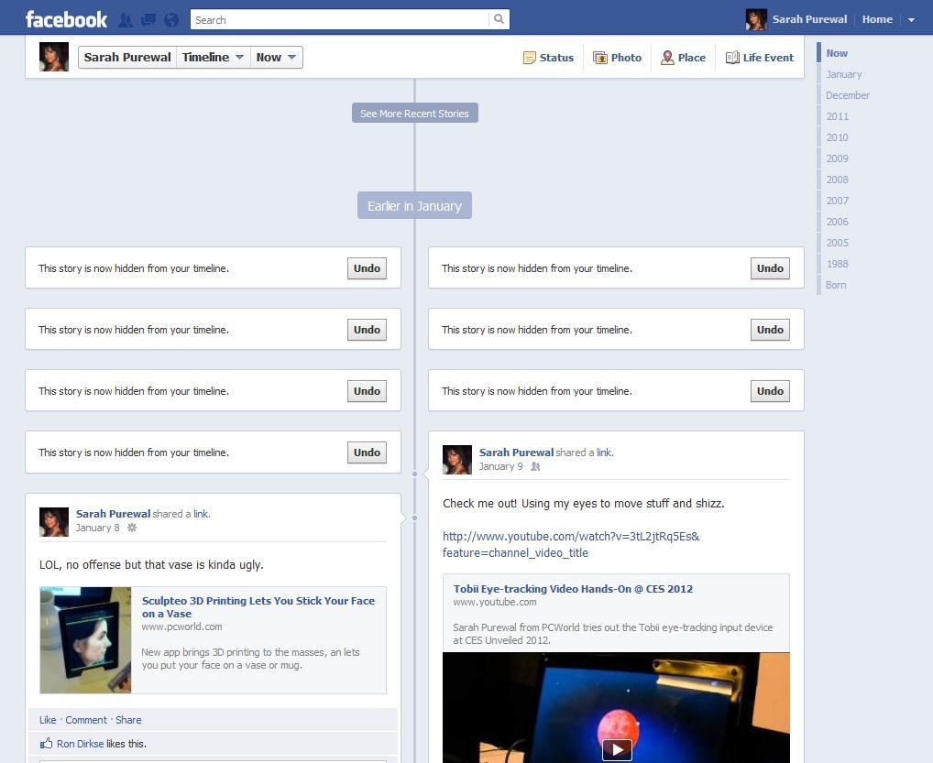Image resolution: width=933 pixels, height=763 pixels.
Task: Open the account settings caret menu
Action: point(910,19)
